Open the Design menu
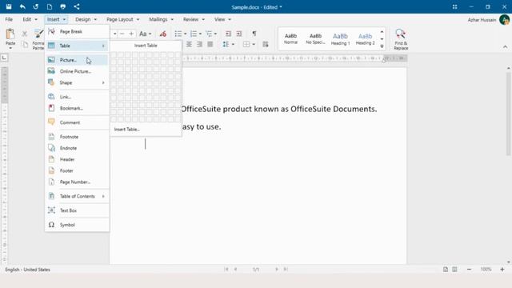Image resolution: width=512 pixels, height=288 pixels. [86, 19]
